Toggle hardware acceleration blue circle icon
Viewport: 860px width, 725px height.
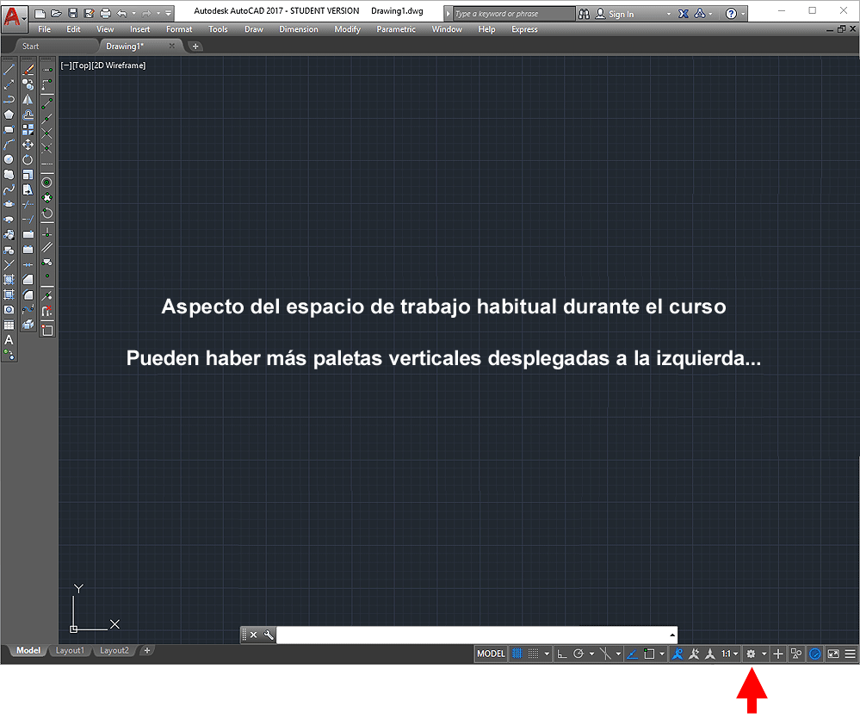coord(815,654)
